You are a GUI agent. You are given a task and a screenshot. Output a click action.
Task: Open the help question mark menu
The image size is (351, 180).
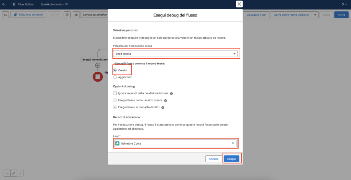pos(343,4)
